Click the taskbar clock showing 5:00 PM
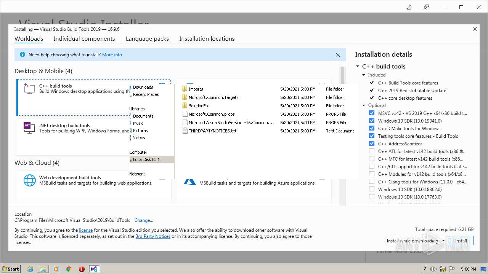488x274 pixels. click(468, 269)
